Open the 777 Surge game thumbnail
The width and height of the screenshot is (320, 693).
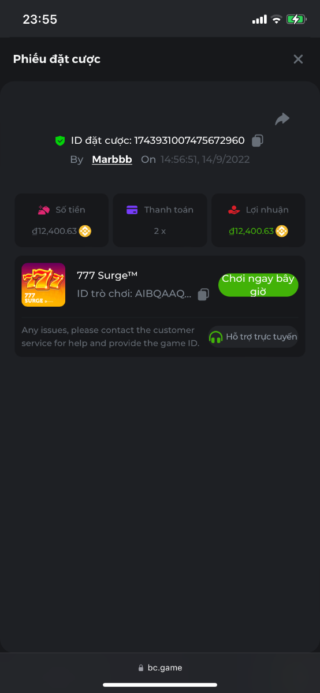pos(43,285)
